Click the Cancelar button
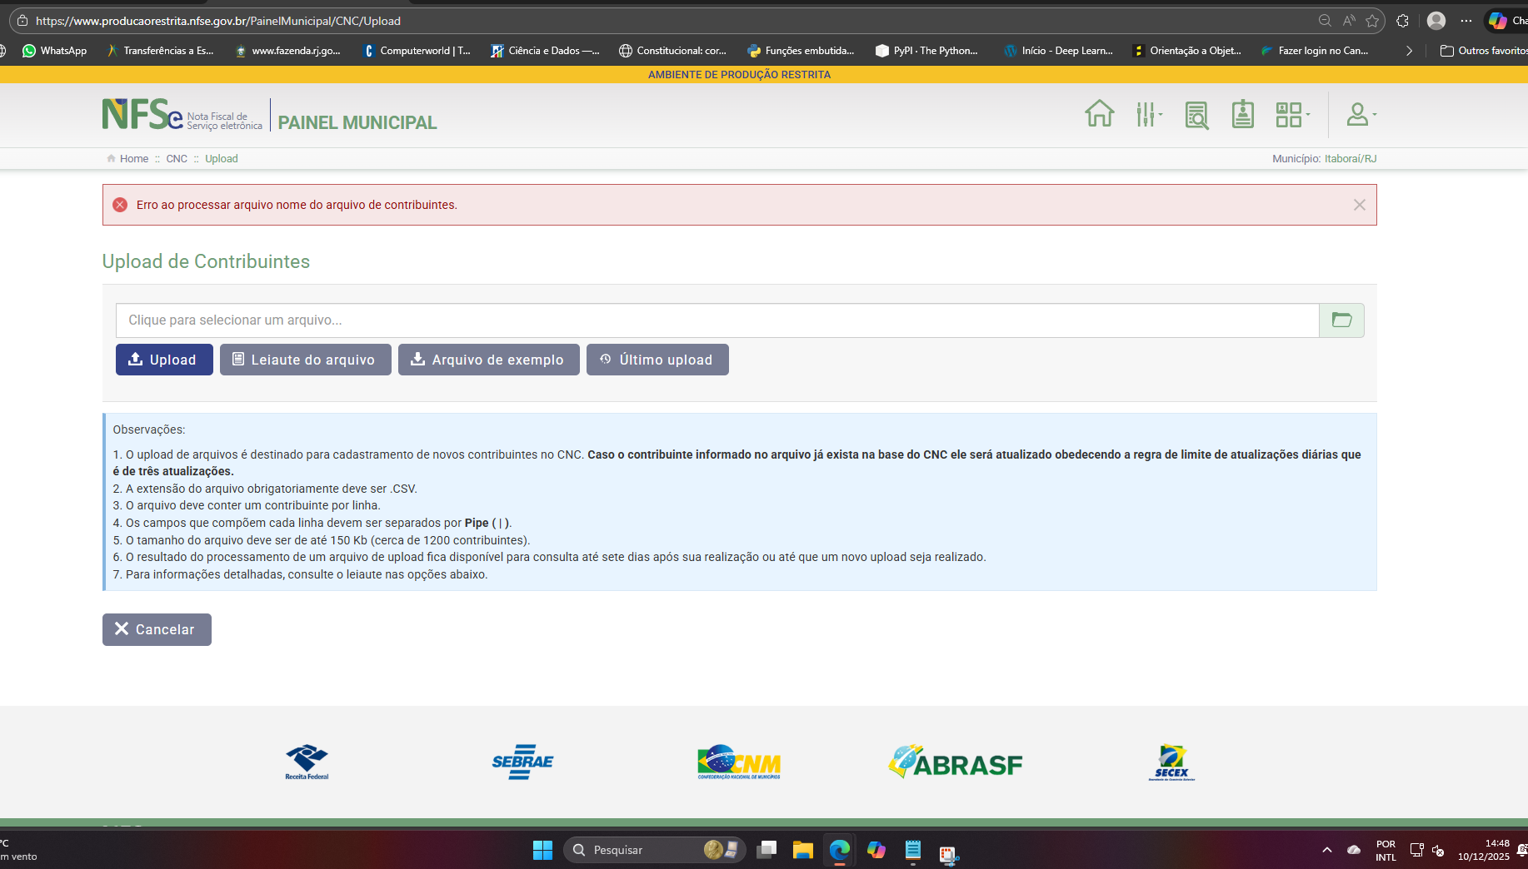This screenshot has width=1528, height=869. click(157, 629)
